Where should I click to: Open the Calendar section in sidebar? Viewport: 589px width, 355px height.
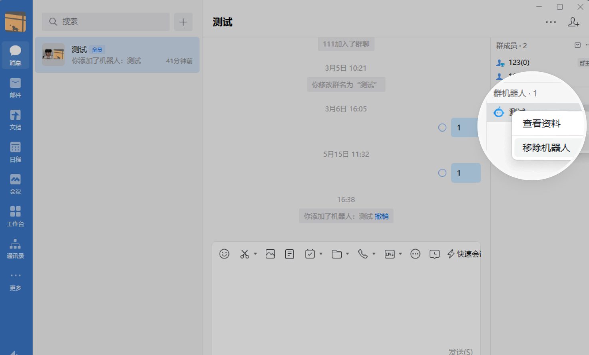point(15,152)
